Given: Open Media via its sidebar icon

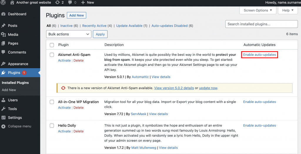Looking at the screenshot, I should [x=4, y=35].
